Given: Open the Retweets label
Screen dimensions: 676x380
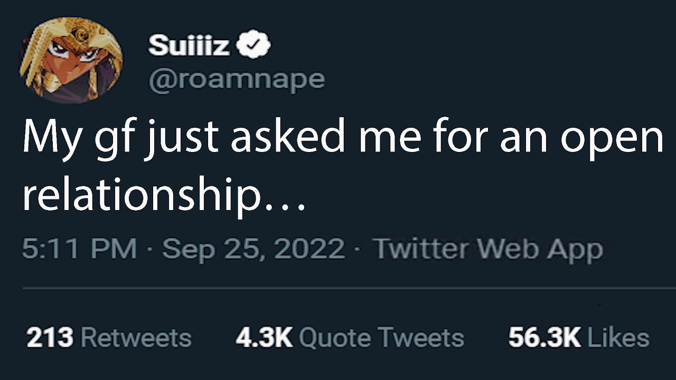Looking at the screenshot, I should coord(136,338).
